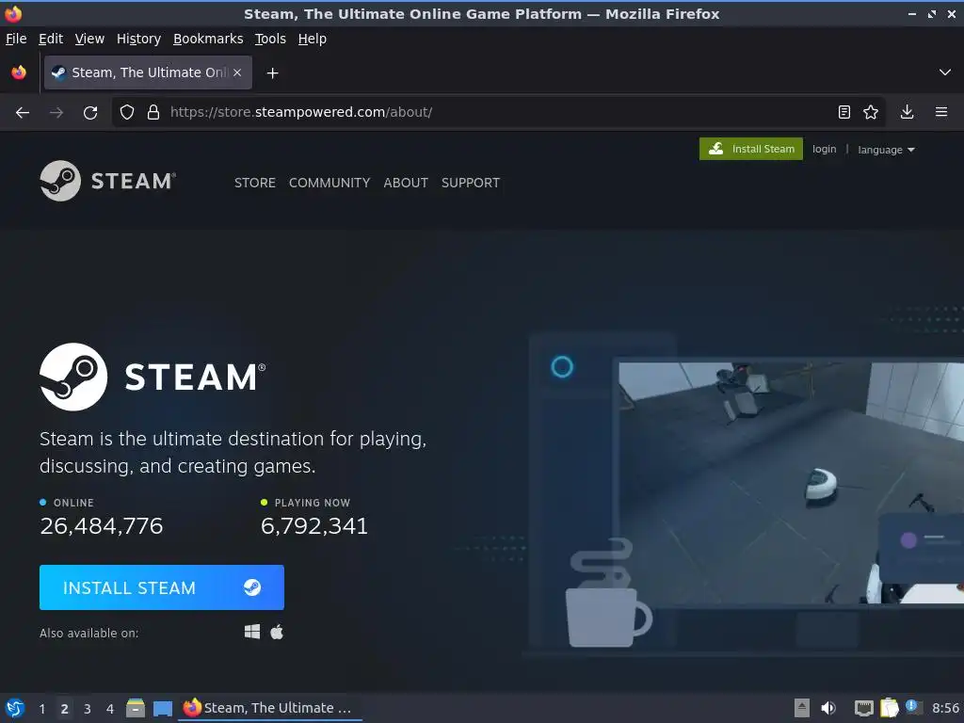This screenshot has width=964, height=723.
Task: Click the 'Also available on:' text
Action: [89, 633]
